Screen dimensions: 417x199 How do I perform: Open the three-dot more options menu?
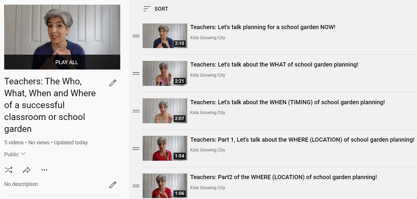(x=44, y=170)
